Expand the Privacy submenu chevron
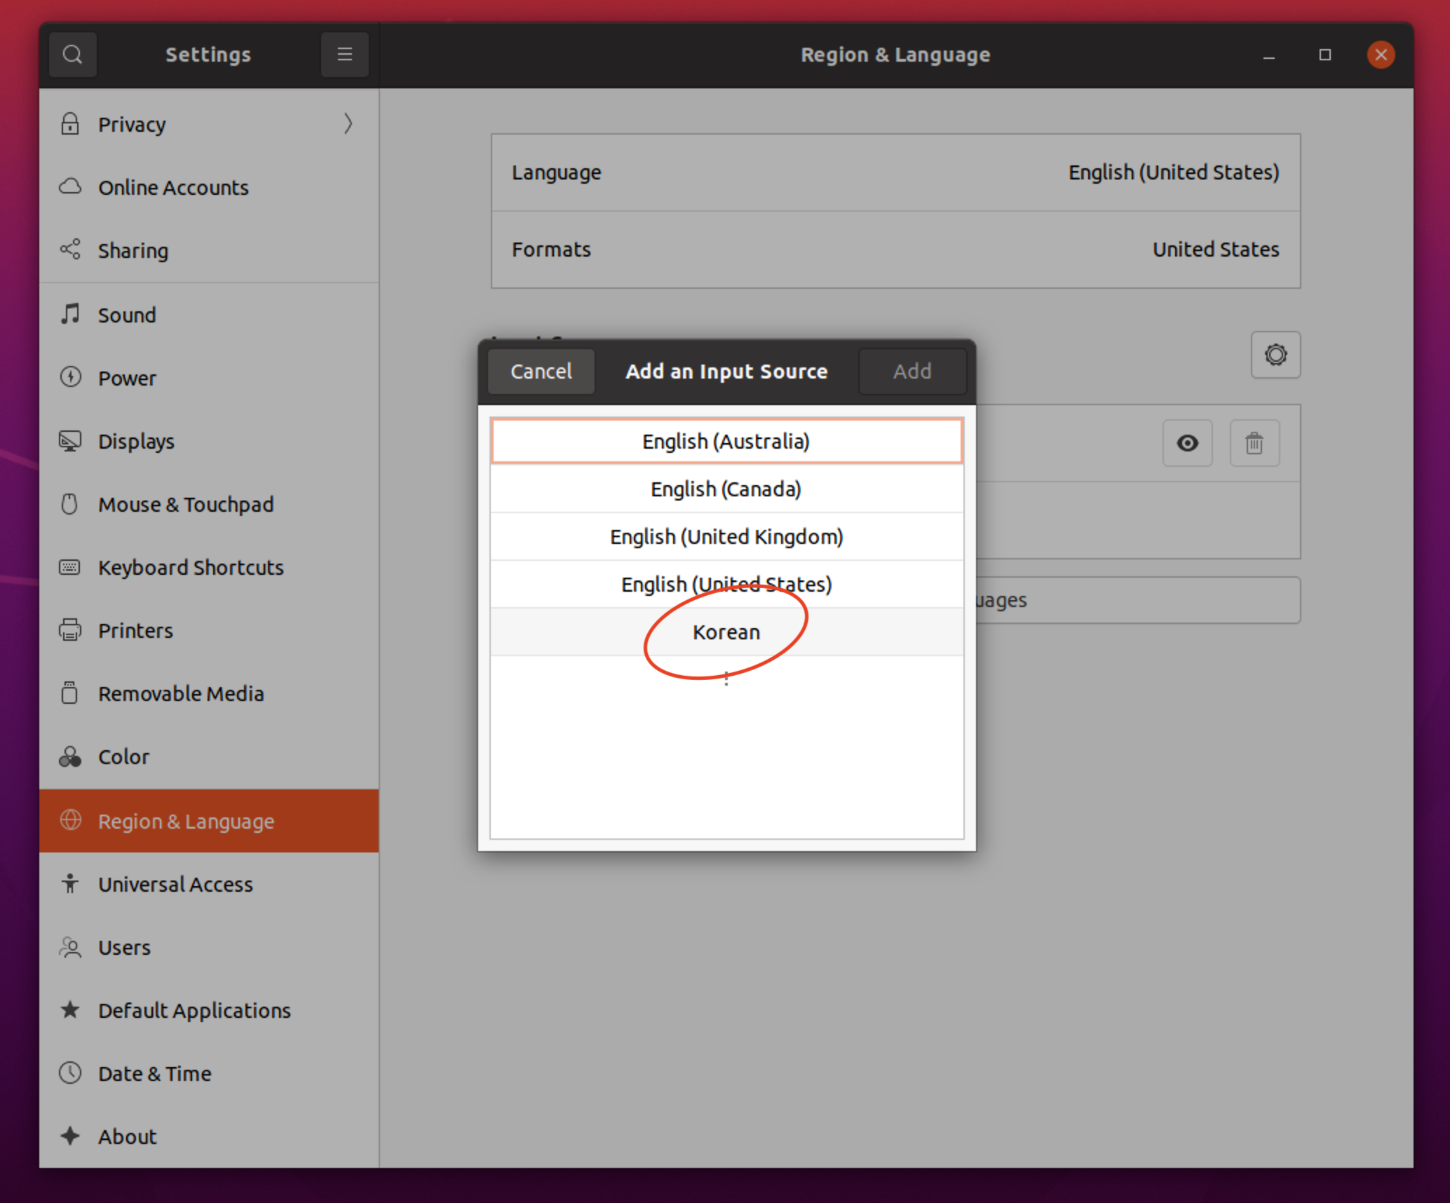1450x1203 pixels. point(348,124)
